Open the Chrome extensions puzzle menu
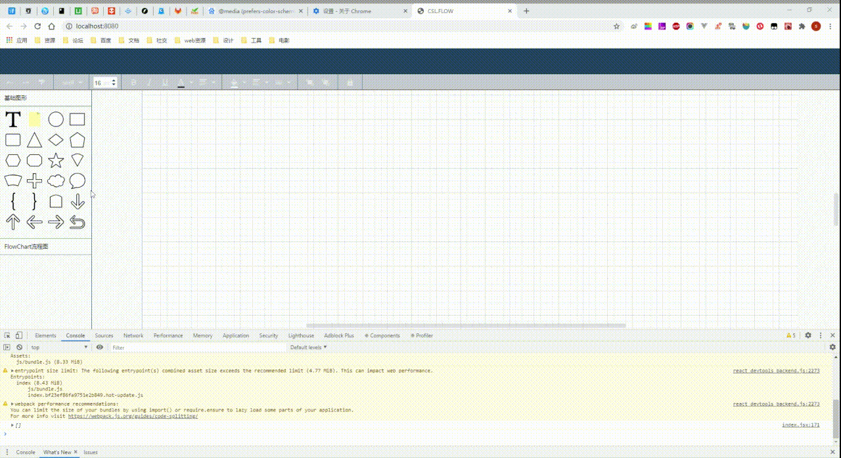 pos(802,26)
